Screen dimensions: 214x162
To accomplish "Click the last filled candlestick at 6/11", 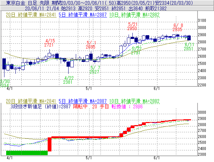I will (x=189, y=38).
